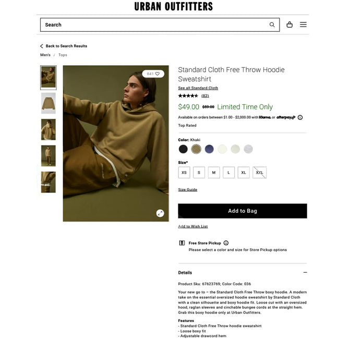Select size M
The height and width of the screenshot is (339, 339).
click(x=214, y=173)
